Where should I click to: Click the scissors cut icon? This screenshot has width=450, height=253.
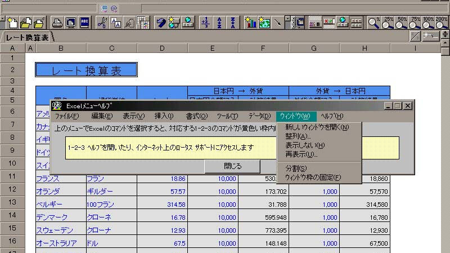(102, 23)
